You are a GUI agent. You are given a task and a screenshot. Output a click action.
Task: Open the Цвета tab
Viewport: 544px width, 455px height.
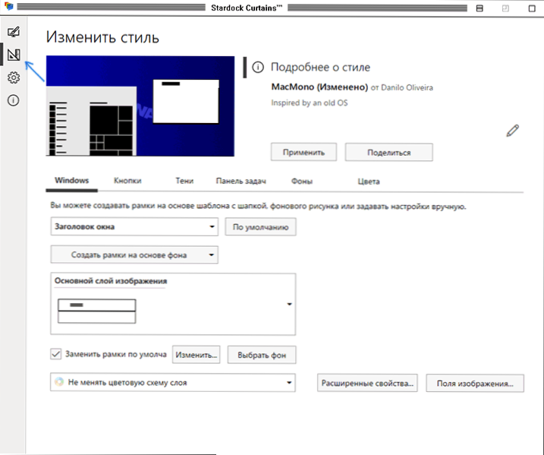point(369,182)
